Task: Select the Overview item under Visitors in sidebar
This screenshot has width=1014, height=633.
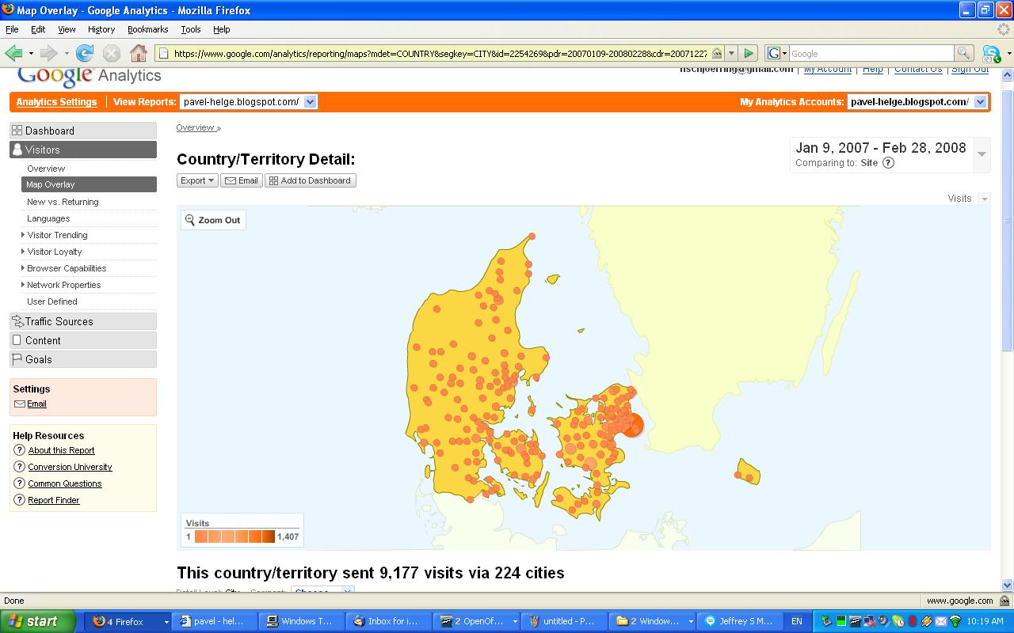Action: tap(46, 169)
